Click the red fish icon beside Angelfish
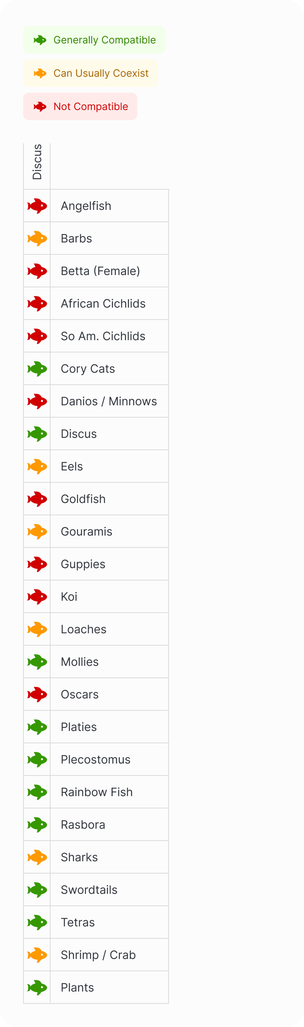Viewport: 304px width, 1027px height. coord(37,206)
